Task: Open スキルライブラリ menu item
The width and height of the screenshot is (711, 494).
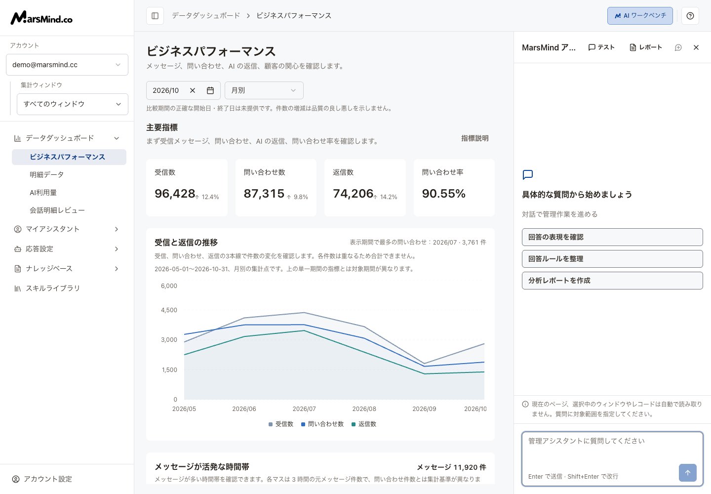Action: click(67, 288)
